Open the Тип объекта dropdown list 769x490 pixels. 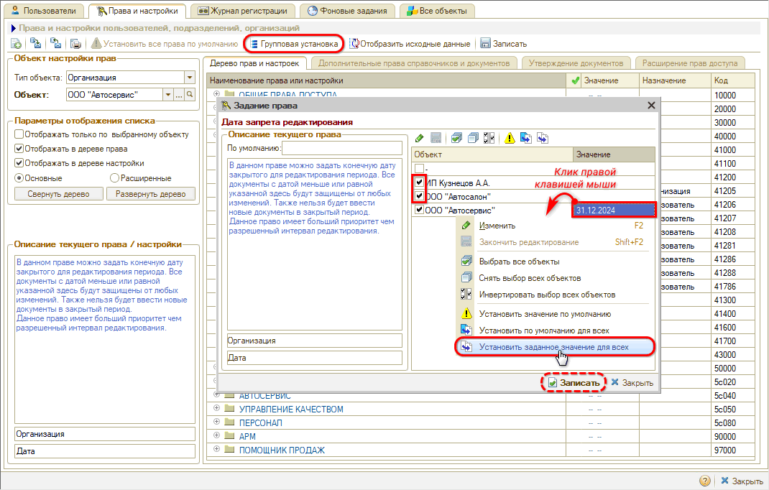click(x=190, y=78)
